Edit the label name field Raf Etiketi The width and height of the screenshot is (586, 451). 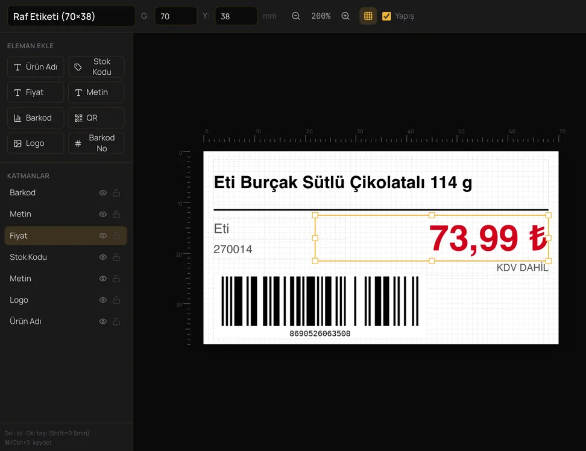click(71, 16)
